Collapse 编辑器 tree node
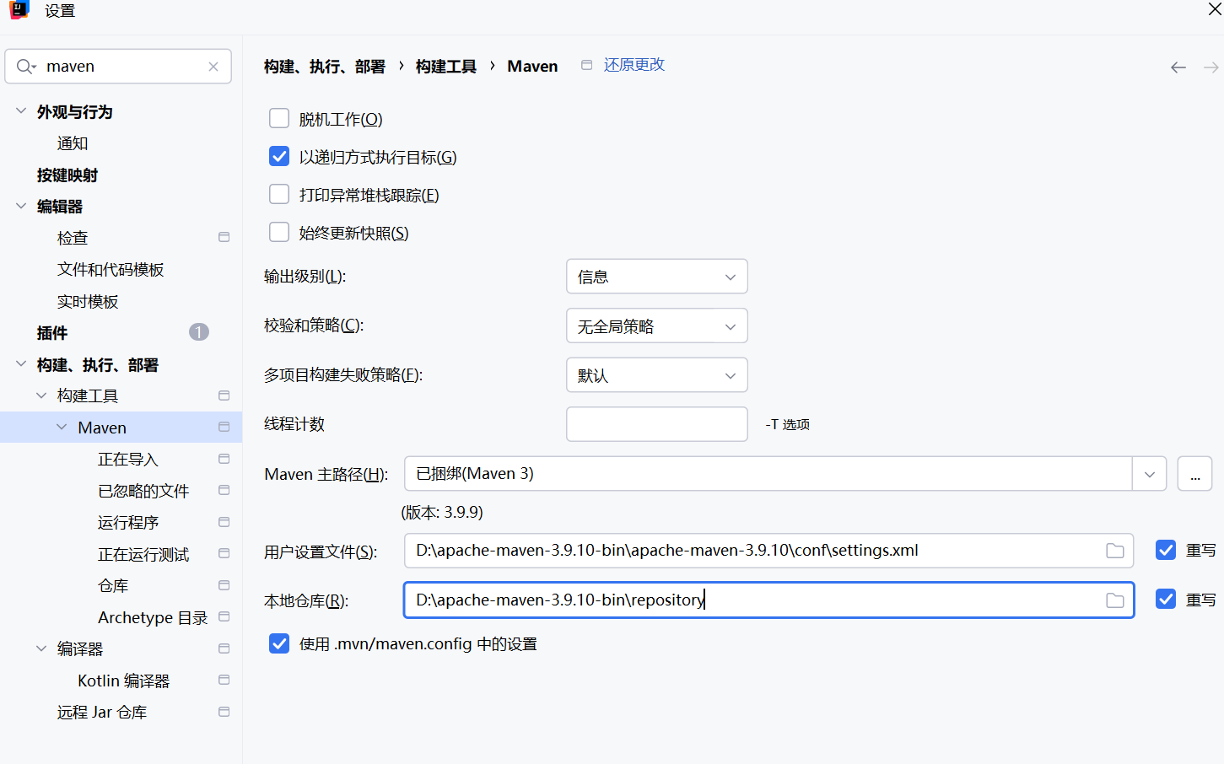Image resolution: width=1224 pixels, height=764 pixels. tap(21, 206)
